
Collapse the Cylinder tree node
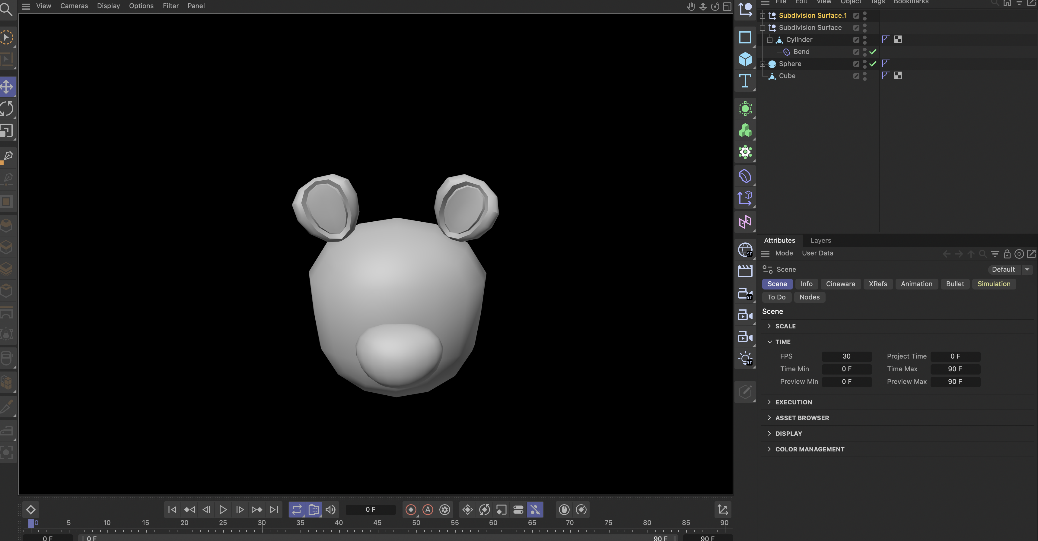click(770, 40)
